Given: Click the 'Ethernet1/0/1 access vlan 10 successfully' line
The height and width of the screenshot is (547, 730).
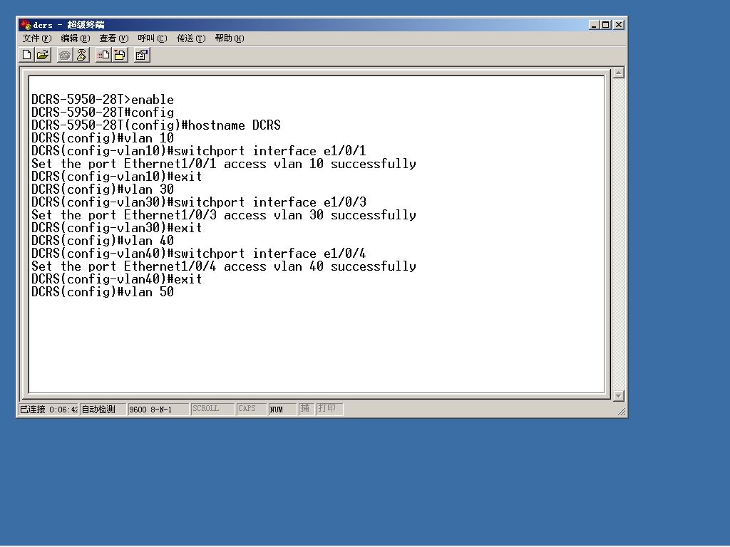Looking at the screenshot, I should pyautogui.click(x=224, y=164).
